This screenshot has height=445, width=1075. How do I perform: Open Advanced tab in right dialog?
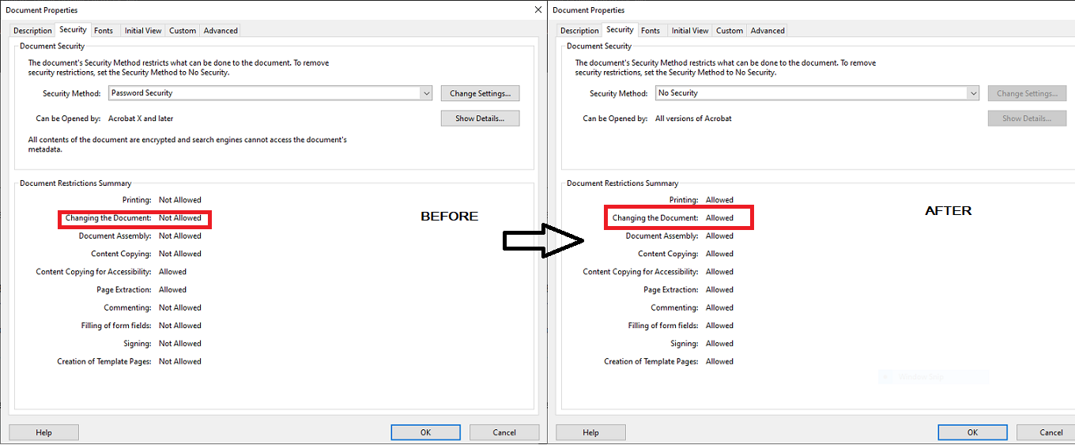pos(768,31)
